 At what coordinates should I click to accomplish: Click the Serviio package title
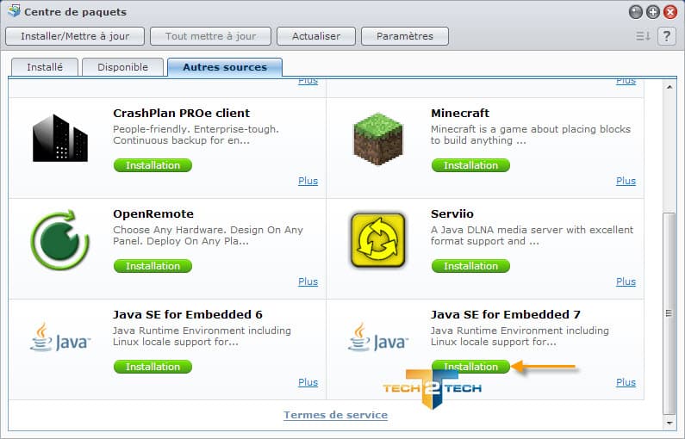(x=452, y=214)
